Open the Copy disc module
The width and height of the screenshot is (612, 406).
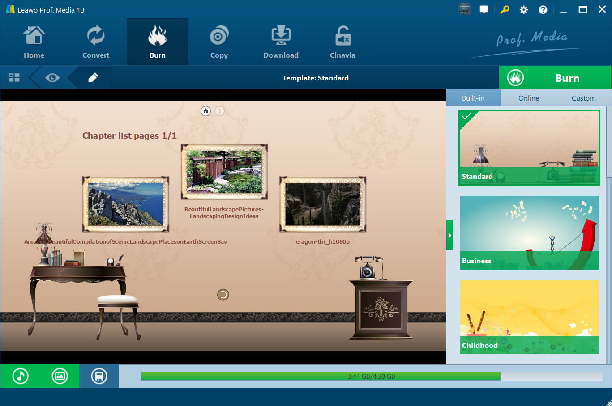pos(219,42)
